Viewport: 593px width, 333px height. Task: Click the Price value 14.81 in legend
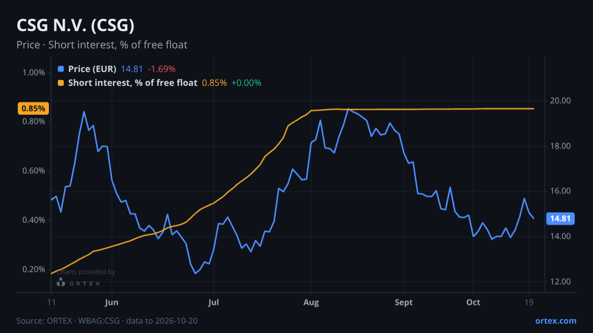[x=132, y=69]
